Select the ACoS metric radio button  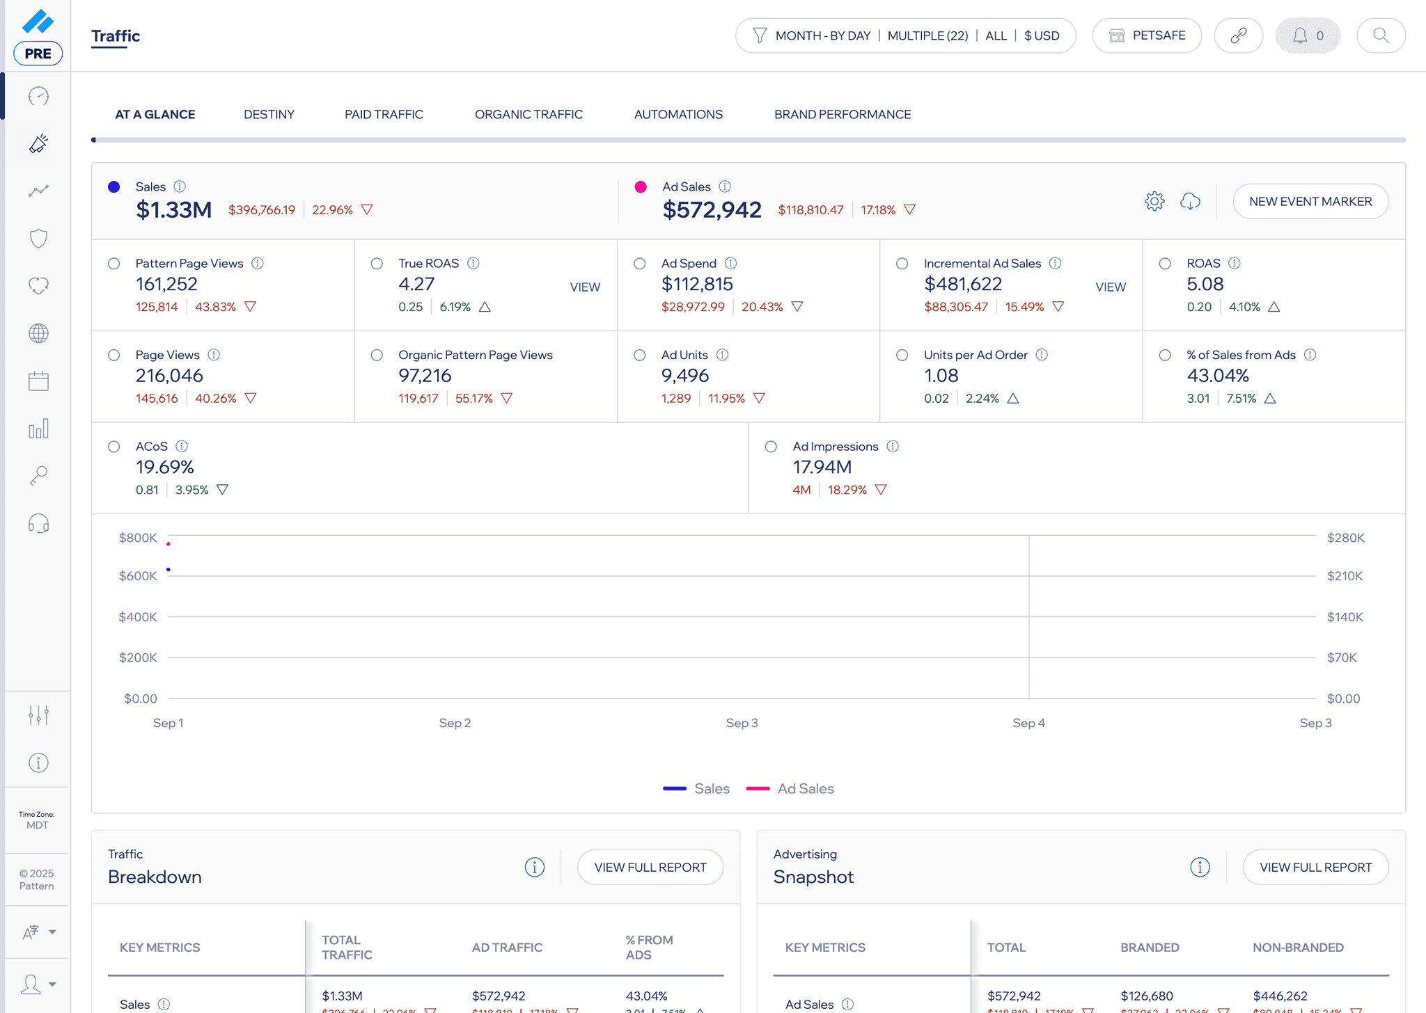point(114,447)
